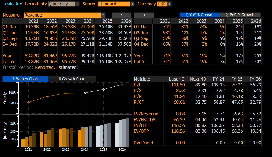Select the Reported fiscal period legend

tap(44, 67)
